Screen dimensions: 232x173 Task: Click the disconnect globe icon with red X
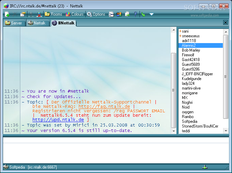39,14
